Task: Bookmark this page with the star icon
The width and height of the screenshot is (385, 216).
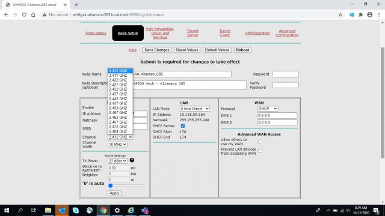Action: click(x=340, y=14)
